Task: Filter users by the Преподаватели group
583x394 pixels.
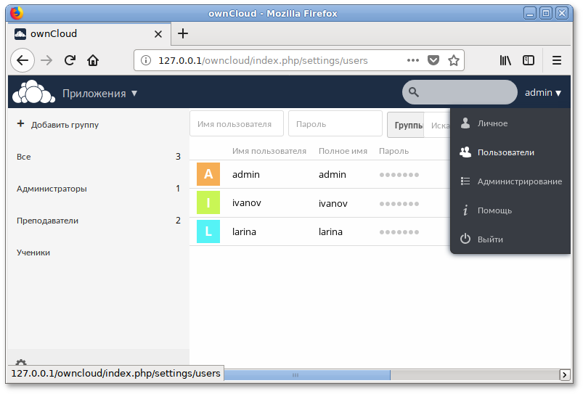Action: [48, 221]
